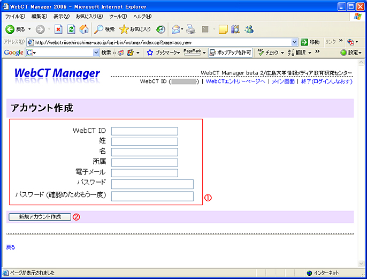Image resolution: width=367 pixels, height=279 pixels.
Task: Click the Google toolbar logo
Action: pos(13,52)
